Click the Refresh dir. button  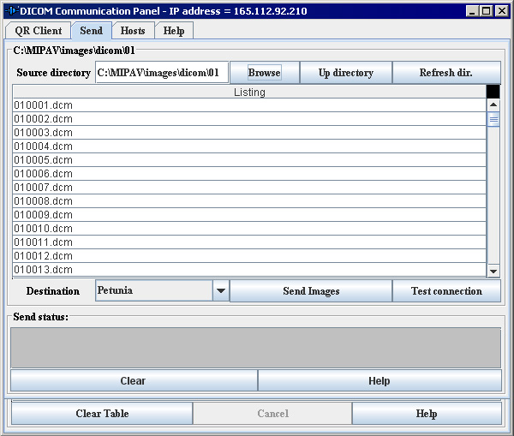445,73
